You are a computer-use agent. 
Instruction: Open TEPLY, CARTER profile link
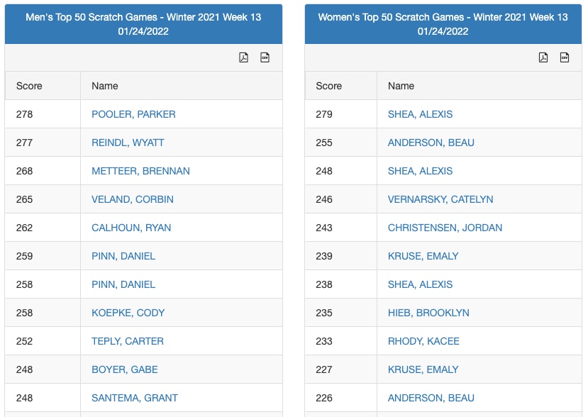coord(128,341)
